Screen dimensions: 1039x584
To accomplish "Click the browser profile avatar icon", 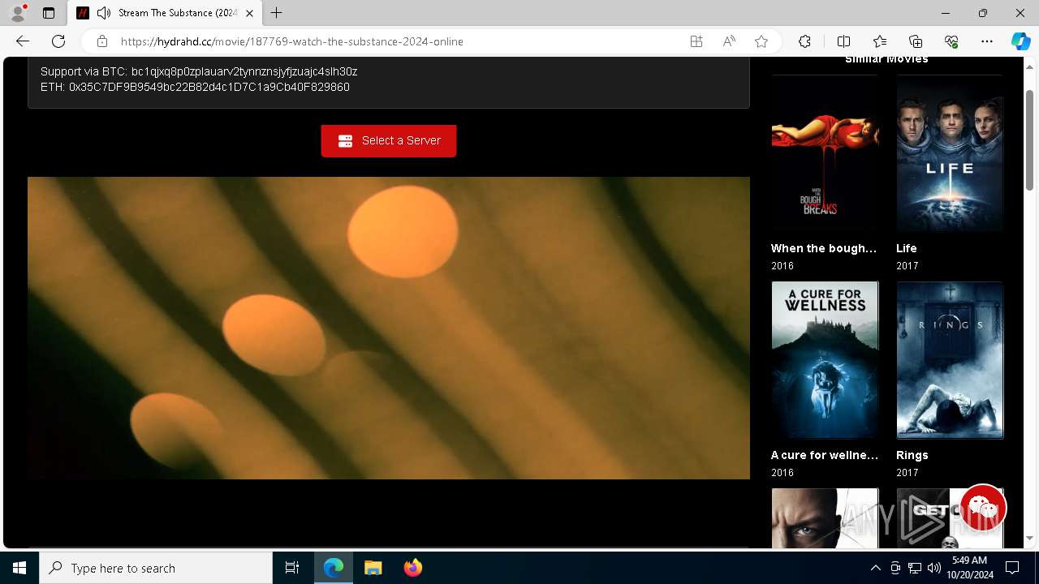I will click(x=18, y=13).
